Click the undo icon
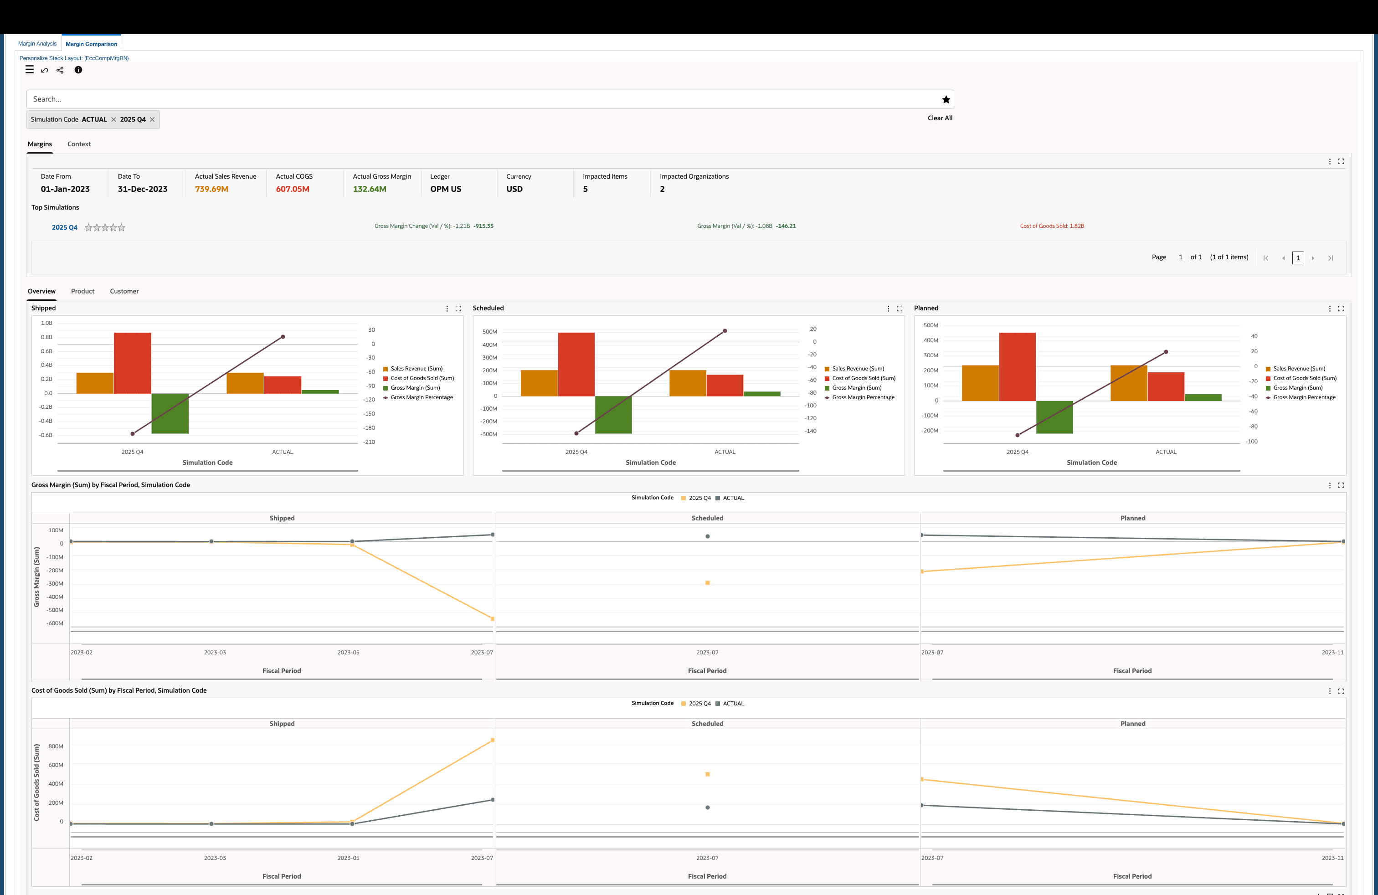The image size is (1378, 895). pyautogui.click(x=45, y=70)
